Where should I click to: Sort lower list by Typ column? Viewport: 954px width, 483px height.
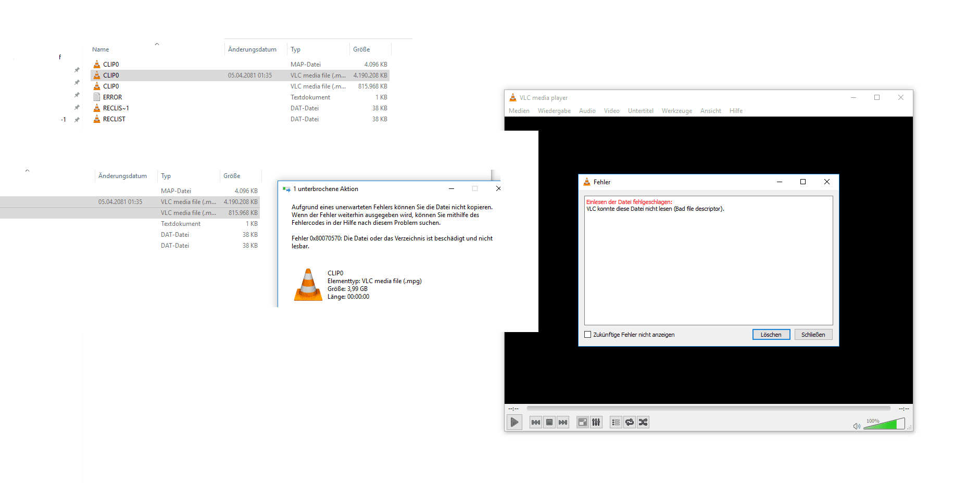coord(166,176)
